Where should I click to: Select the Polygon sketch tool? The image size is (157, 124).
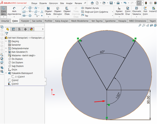click(30, 16)
